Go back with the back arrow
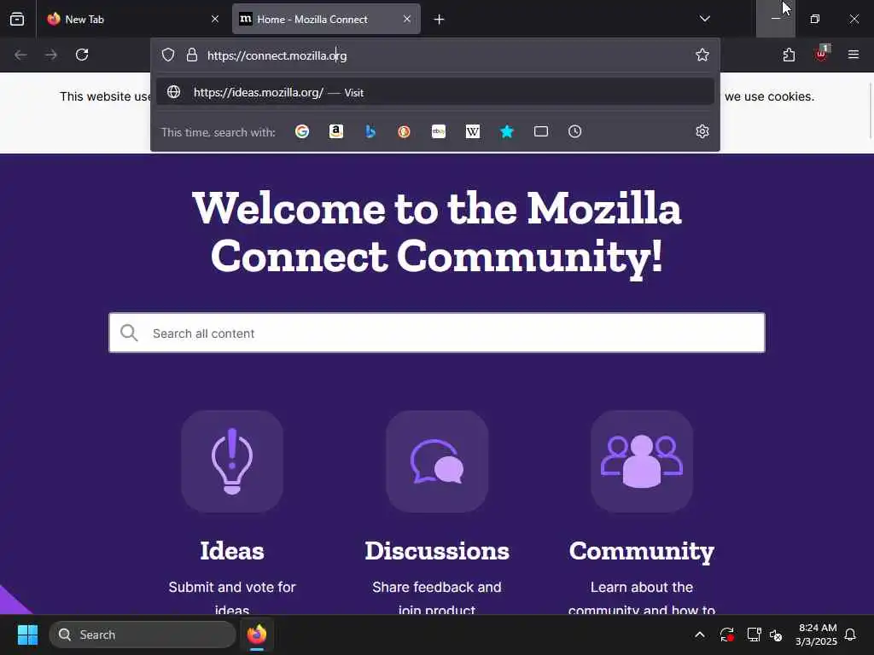 click(x=20, y=55)
